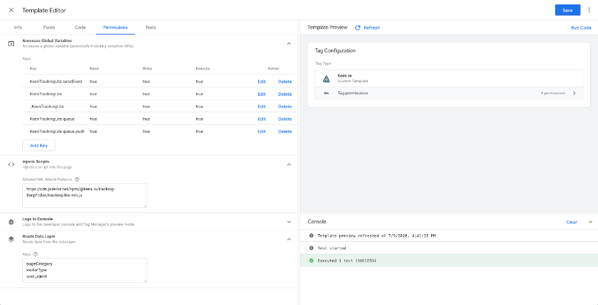Click the Read column header
The image size is (598, 305).
(x=94, y=68)
